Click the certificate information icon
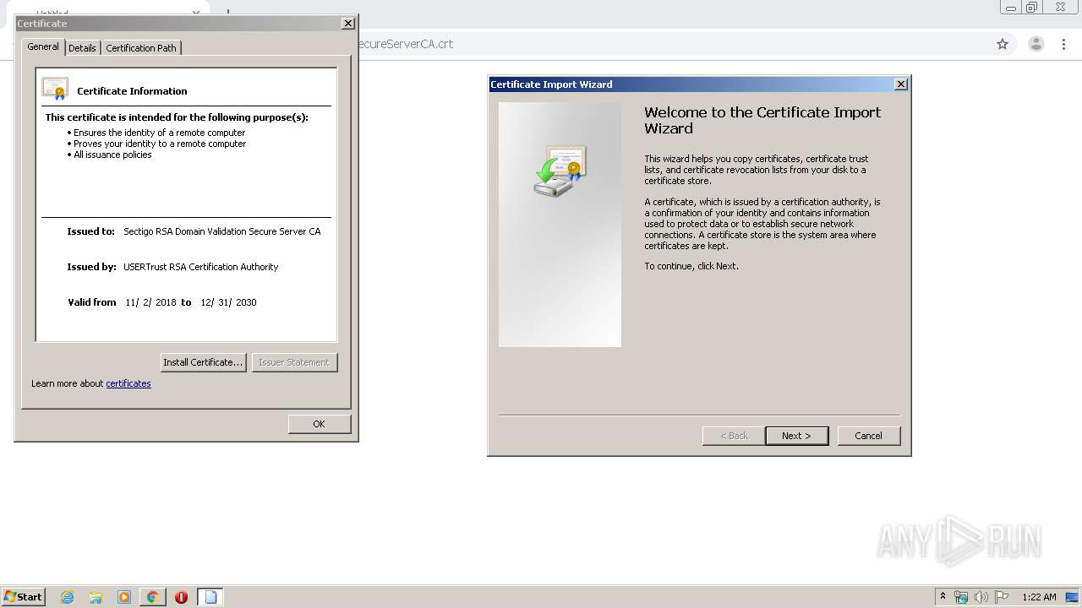1082x608 pixels. (55, 89)
